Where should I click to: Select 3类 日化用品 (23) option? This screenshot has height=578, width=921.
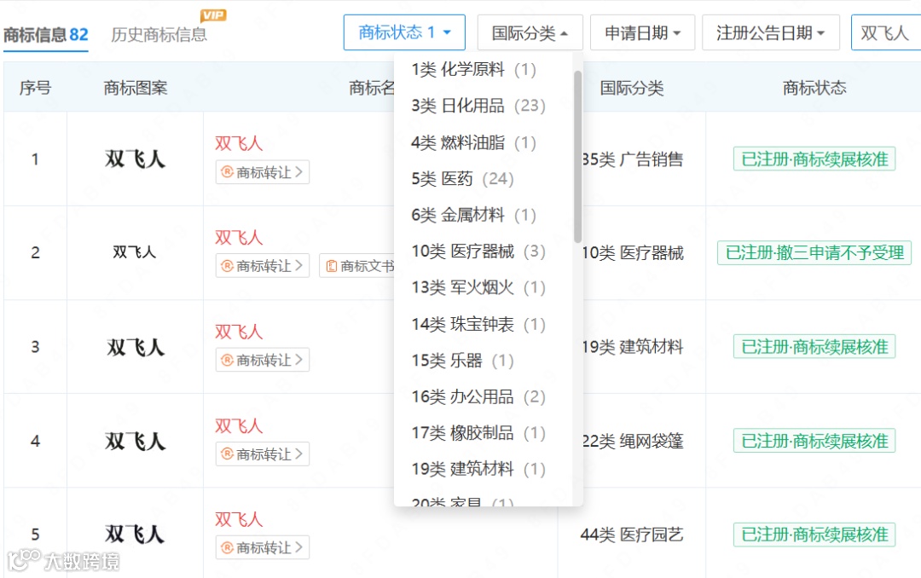click(478, 106)
